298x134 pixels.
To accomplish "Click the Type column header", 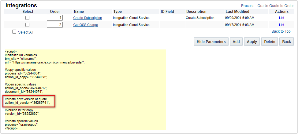I will pyautogui.click(x=117, y=12).
